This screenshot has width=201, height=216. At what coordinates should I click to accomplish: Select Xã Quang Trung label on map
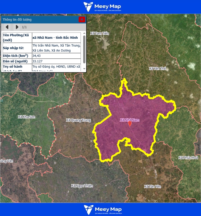click(78, 120)
